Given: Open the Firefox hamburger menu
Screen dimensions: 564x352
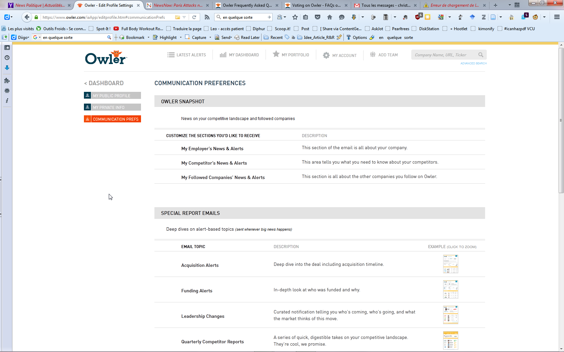Looking at the screenshot, I should (557, 17).
